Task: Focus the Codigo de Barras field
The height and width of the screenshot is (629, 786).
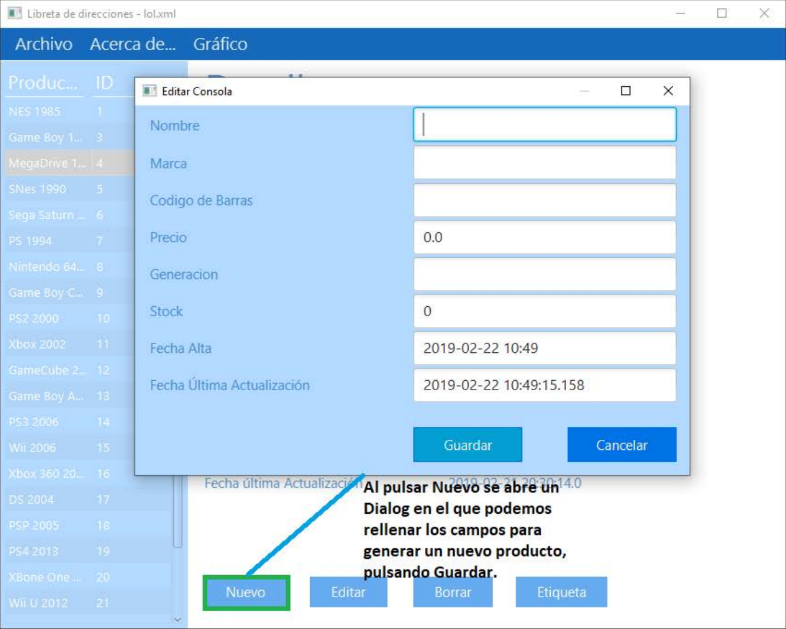Action: coord(544,200)
